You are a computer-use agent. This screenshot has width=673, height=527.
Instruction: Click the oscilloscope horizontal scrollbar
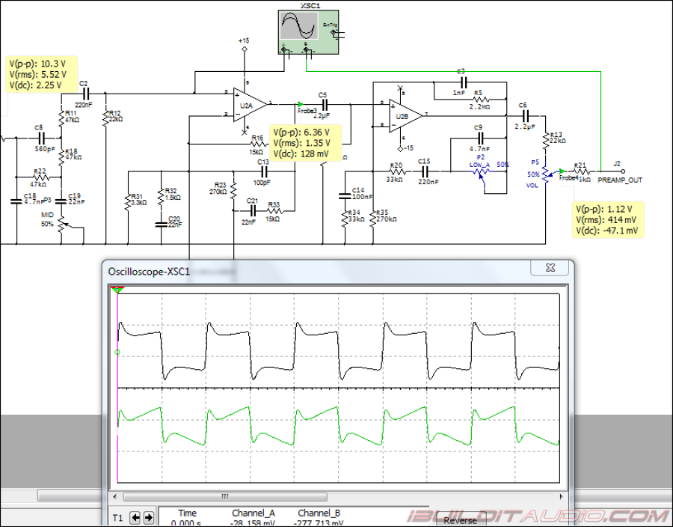224,496
